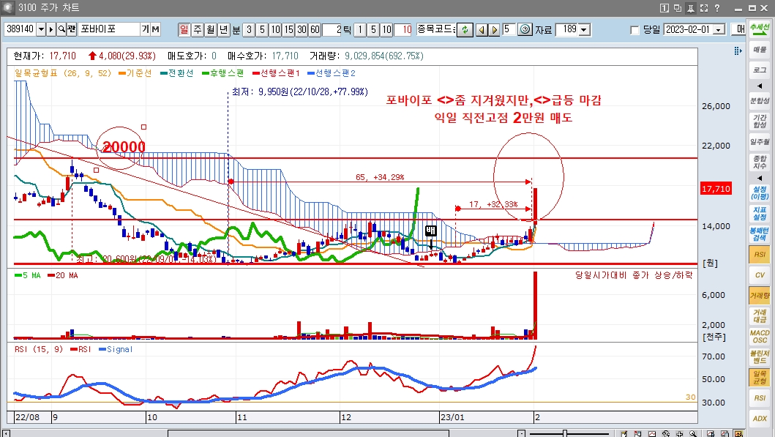Select the 15-minute interval button
The width and height of the screenshot is (775, 437).
pos(288,30)
